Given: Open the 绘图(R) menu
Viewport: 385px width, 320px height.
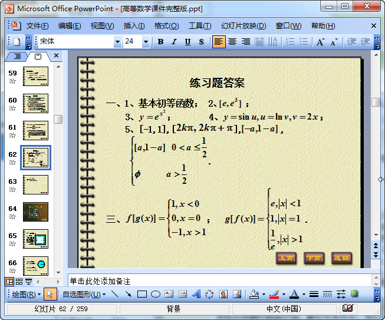Looking at the screenshot, I should tap(27, 294).
